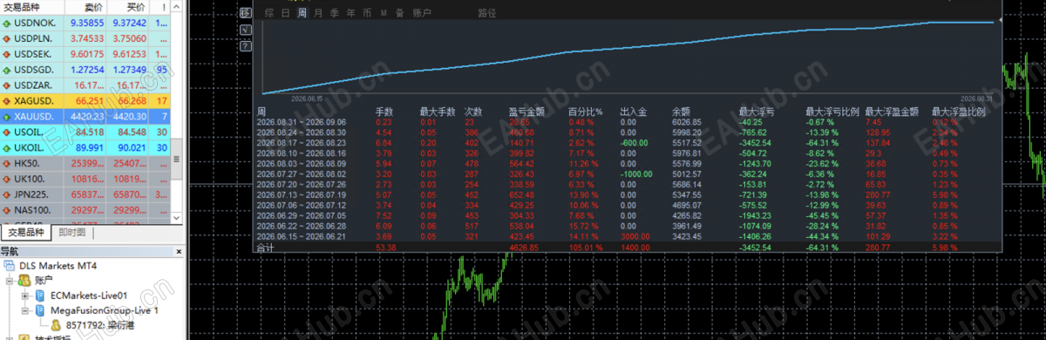Click the arrow icon beside HK50.
Viewport: 1046px width, 340px height.
pos(7,163)
